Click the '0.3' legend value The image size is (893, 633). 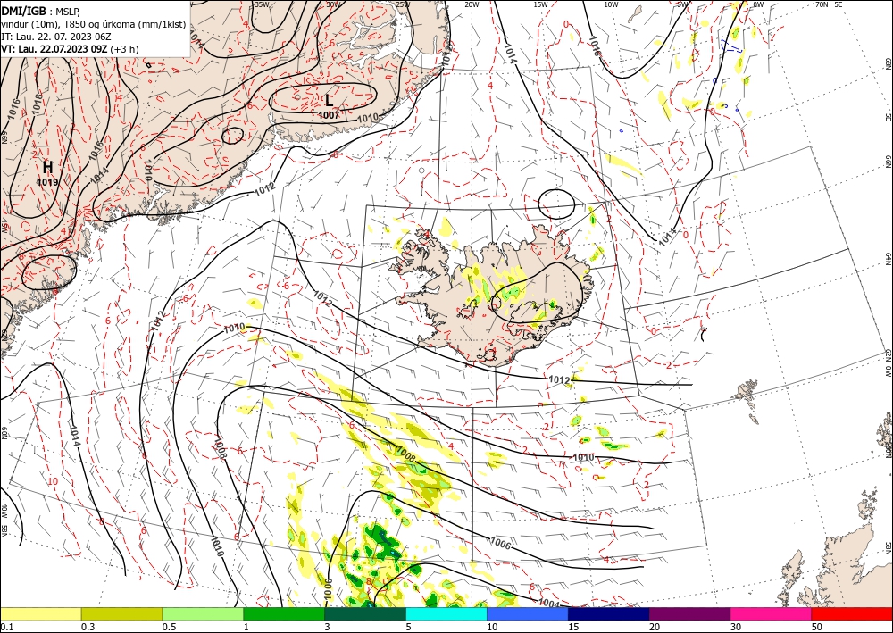coord(88,626)
